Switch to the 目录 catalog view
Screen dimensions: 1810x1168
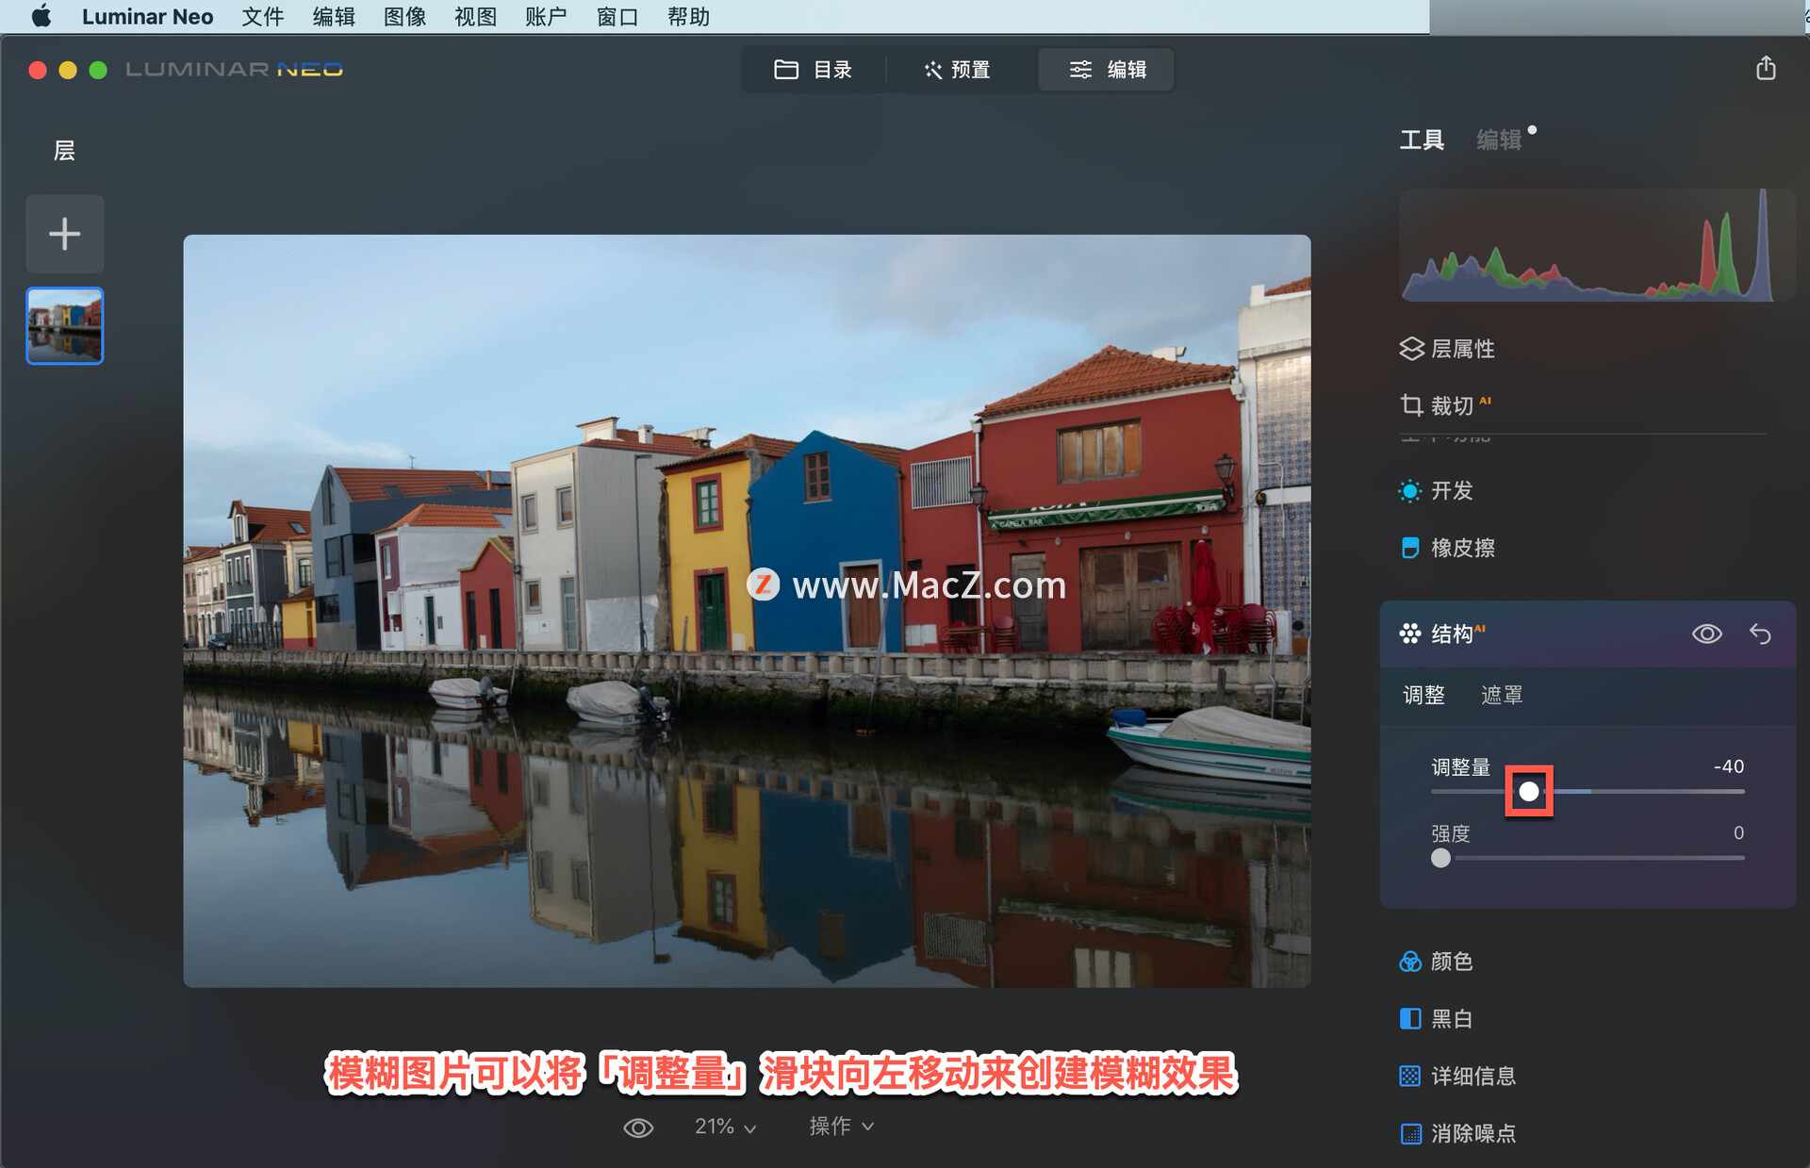[x=813, y=70]
